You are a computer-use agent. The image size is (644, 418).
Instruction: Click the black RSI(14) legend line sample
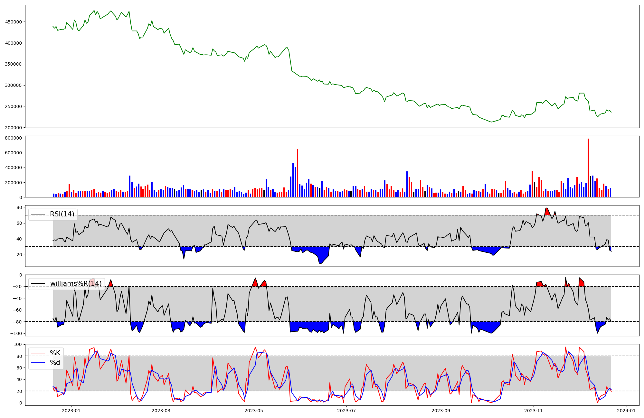pyautogui.click(x=38, y=214)
